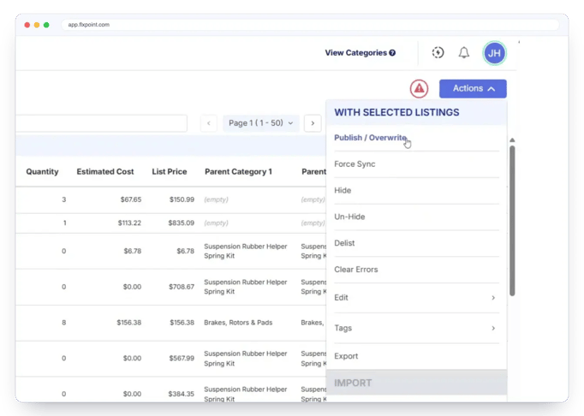Click the browser address bar app.flxpoint.com
This screenshot has width=584, height=416.
click(x=310, y=25)
